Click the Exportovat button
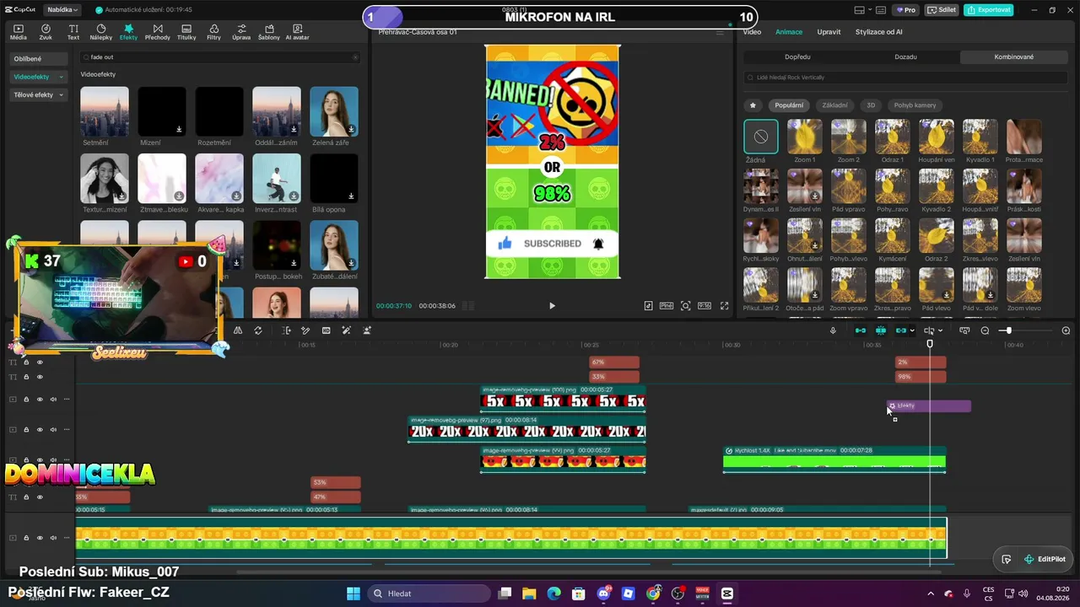 click(989, 10)
